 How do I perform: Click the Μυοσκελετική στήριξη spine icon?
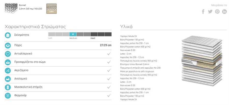8,87
